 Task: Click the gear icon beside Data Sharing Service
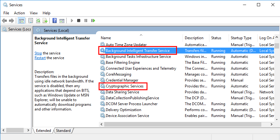(x=102, y=92)
